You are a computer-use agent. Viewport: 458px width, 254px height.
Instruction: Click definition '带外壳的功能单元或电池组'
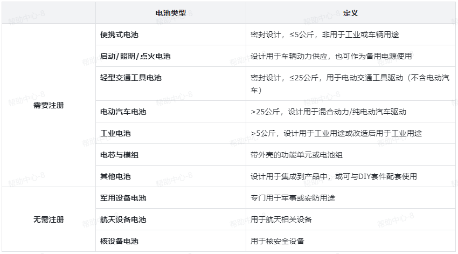(x=296, y=155)
